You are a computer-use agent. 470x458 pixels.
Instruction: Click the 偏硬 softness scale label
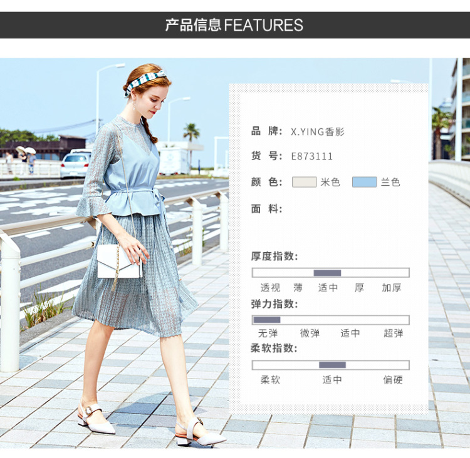coord(393,380)
